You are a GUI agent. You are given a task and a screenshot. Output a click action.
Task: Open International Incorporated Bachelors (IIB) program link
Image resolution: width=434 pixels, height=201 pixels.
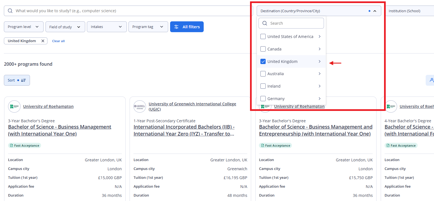[184, 130]
